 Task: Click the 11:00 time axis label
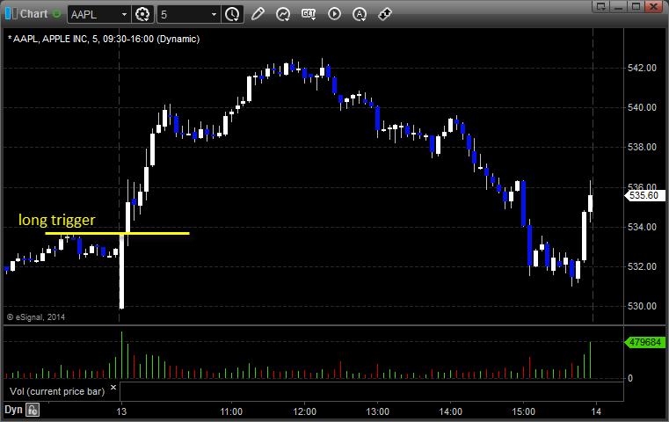click(231, 411)
